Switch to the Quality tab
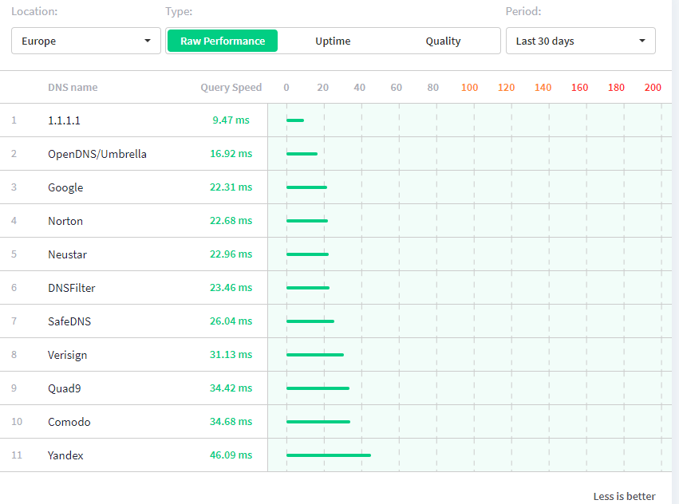Viewport: 679px width, 504px height. click(443, 41)
